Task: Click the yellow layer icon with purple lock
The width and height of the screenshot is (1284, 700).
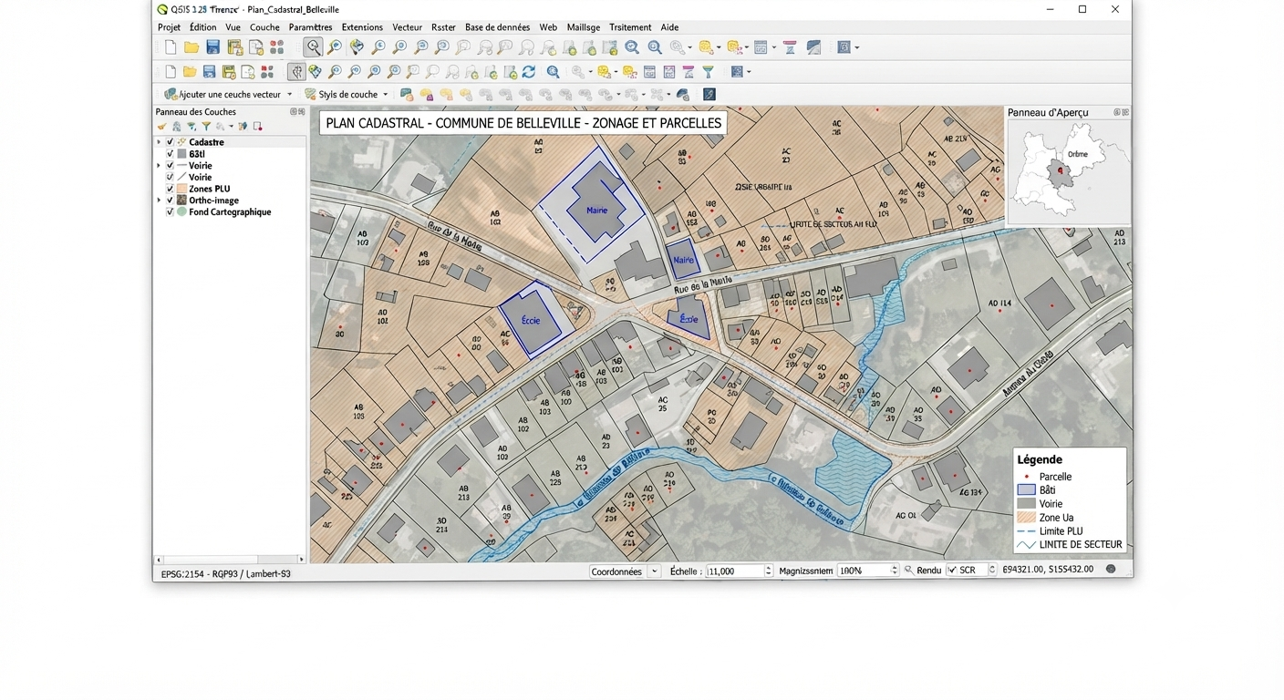Action: pyautogui.click(x=426, y=95)
